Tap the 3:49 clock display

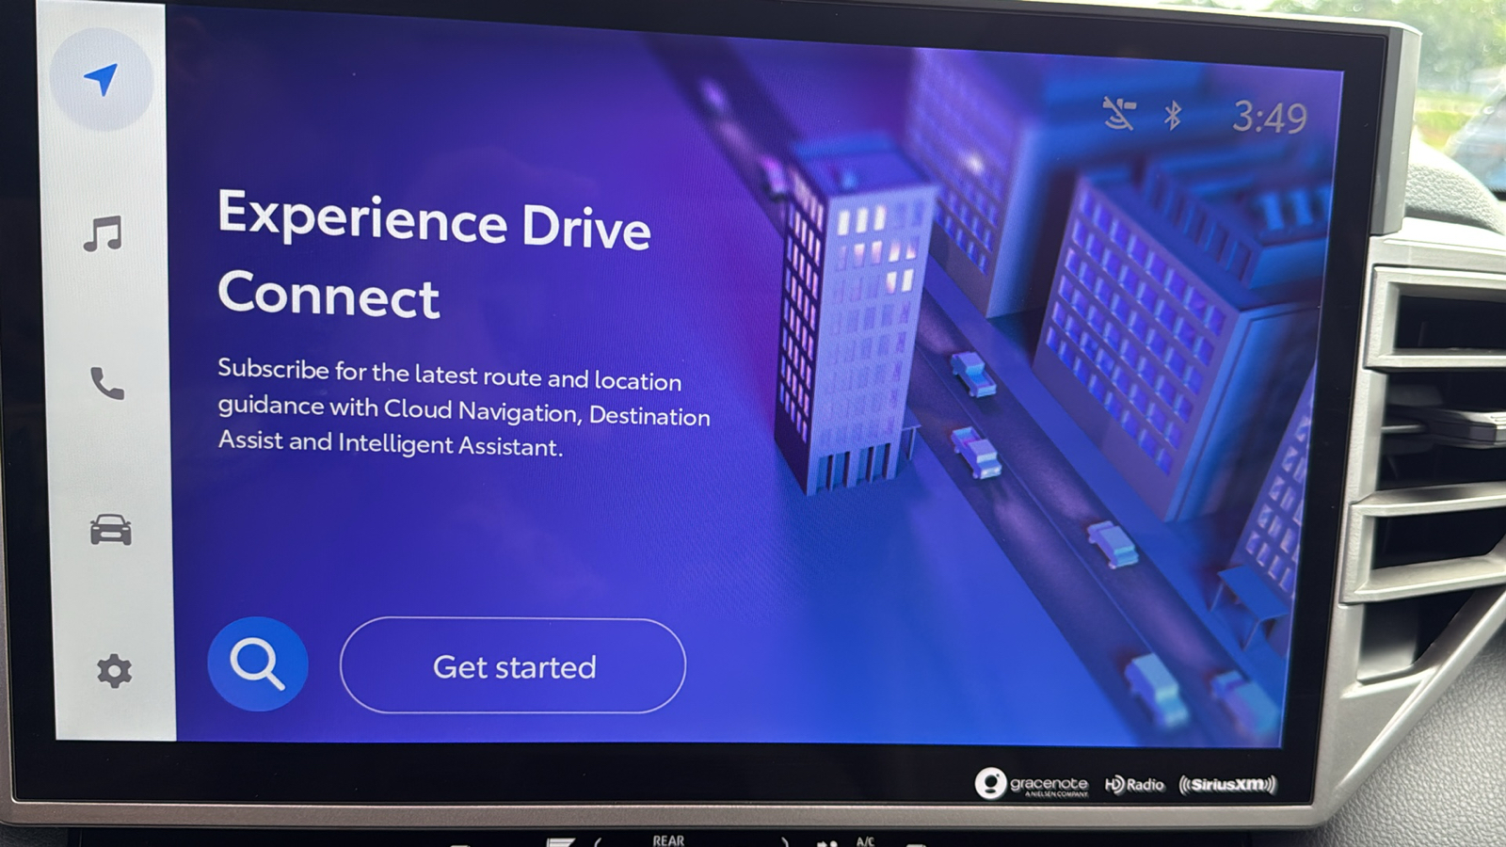click(1270, 118)
